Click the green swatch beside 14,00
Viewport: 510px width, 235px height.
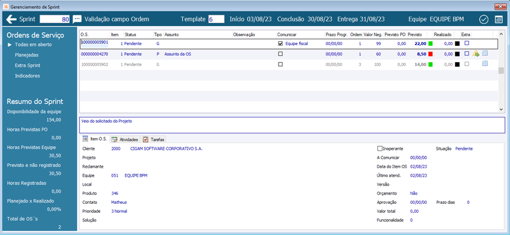click(431, 64)
